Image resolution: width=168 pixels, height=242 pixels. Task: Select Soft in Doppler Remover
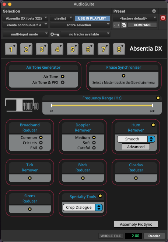94,143
